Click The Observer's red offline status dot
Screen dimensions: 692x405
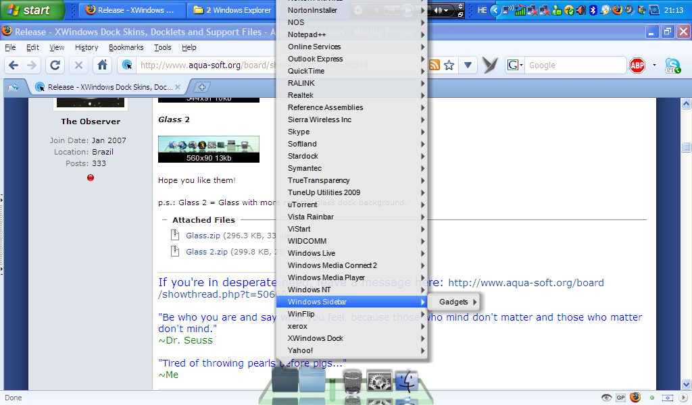click(x=91, y=178)
